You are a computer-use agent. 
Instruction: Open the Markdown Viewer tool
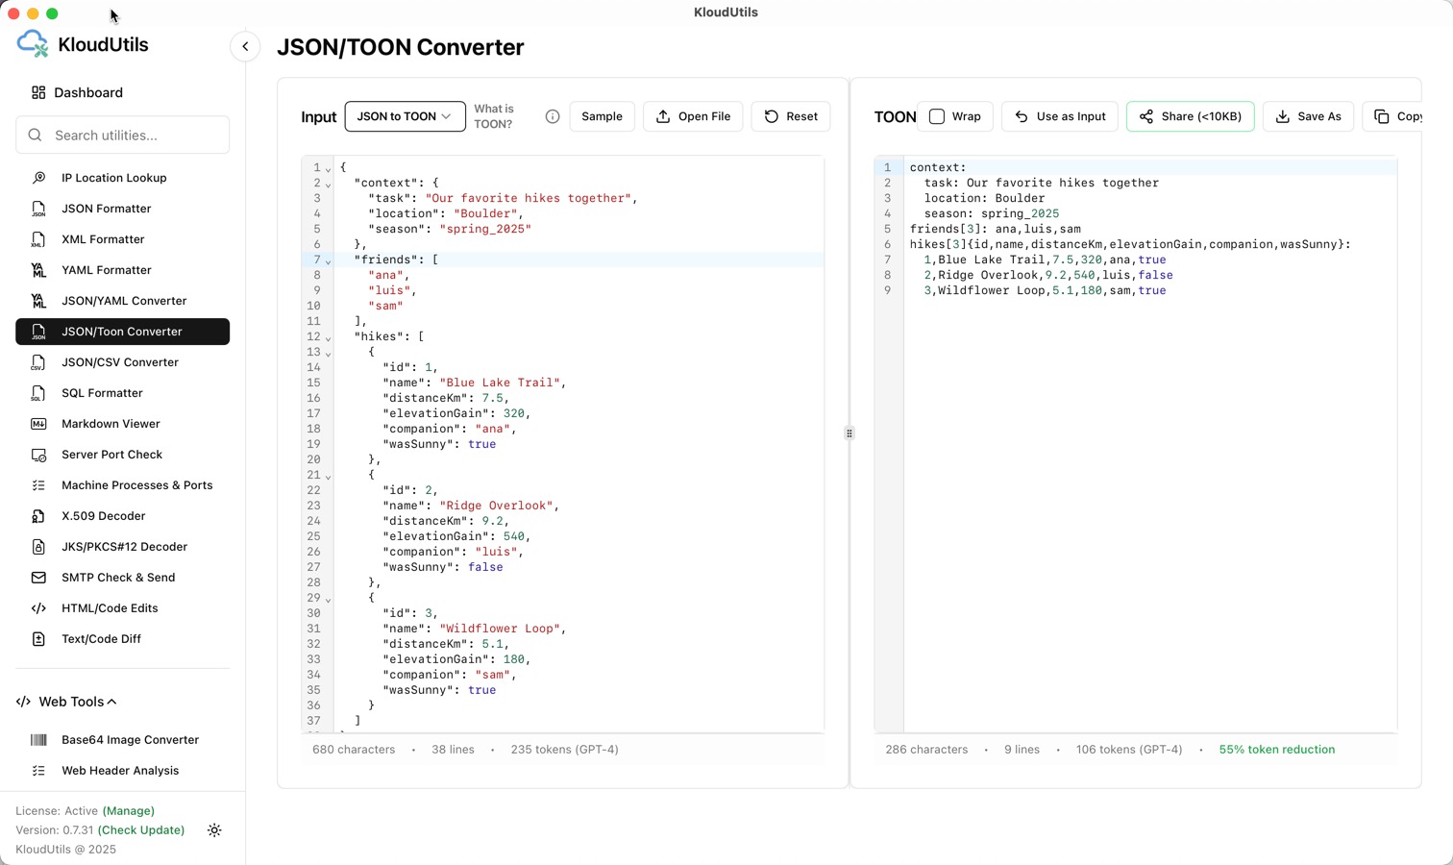[x=111, y=424]
